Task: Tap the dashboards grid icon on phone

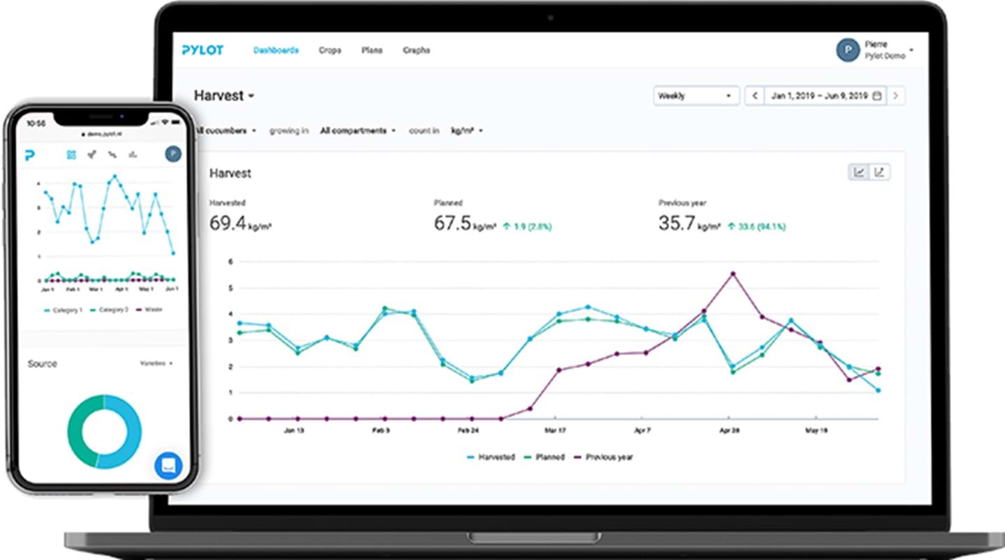Action: [71, 155]
